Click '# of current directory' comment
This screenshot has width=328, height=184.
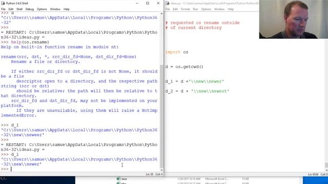(x=193, y=28)
